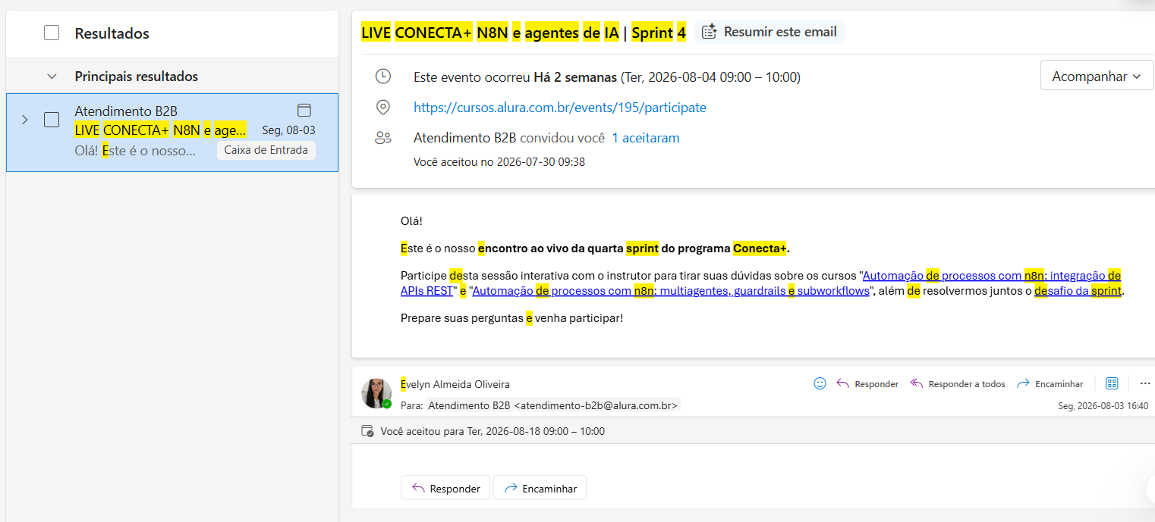Image resolution: width=1155 pixels, height=522 pixels.
Task: Click Encaminhar in the message header toolbar
Action: [x=1050, y=383]
